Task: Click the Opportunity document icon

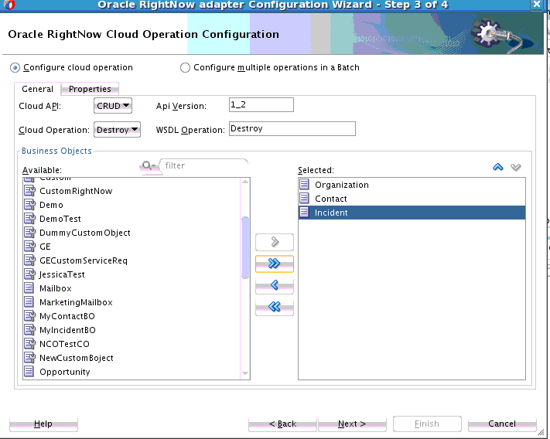Action: pos(29,372)
